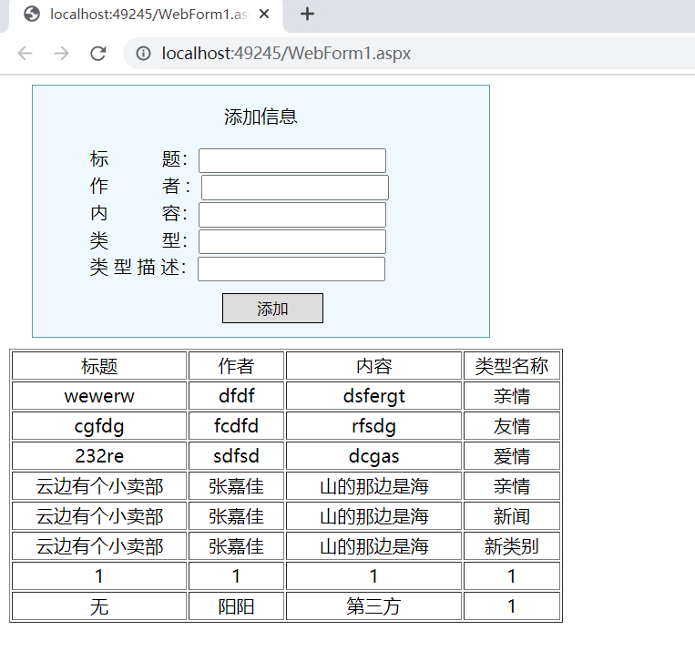695x671 pixels.
Task: Select the localhost:49245/WebForm1 tab
Action: pos(146,15)
